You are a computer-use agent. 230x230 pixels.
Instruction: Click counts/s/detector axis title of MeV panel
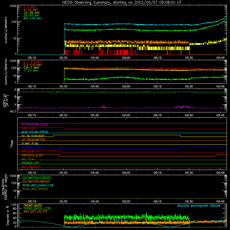pyautogui.click(x=6, y=72)
